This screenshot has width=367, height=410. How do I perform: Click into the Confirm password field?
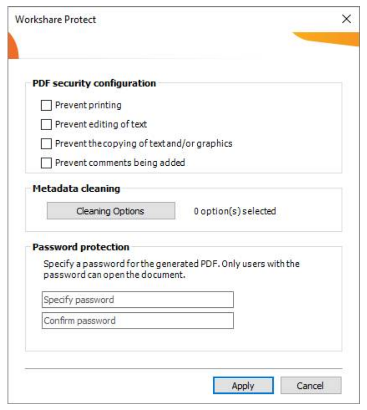tap(138, 321)
